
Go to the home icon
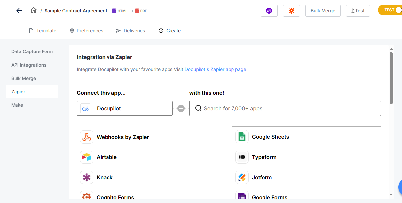(34, 10)
